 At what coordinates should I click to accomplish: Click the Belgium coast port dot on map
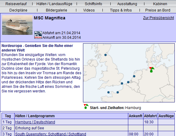click(128, 82)
